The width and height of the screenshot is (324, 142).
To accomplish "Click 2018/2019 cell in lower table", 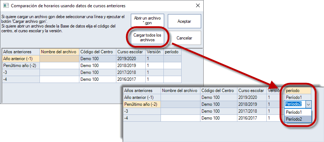I will pyautogui.click(x=252, y=104).
